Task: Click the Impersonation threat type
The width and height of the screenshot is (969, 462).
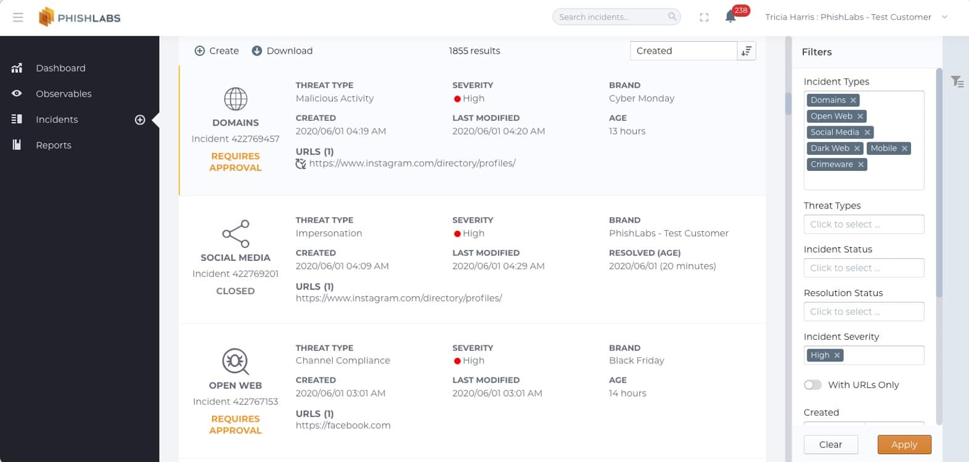Action: coord(329,234)
